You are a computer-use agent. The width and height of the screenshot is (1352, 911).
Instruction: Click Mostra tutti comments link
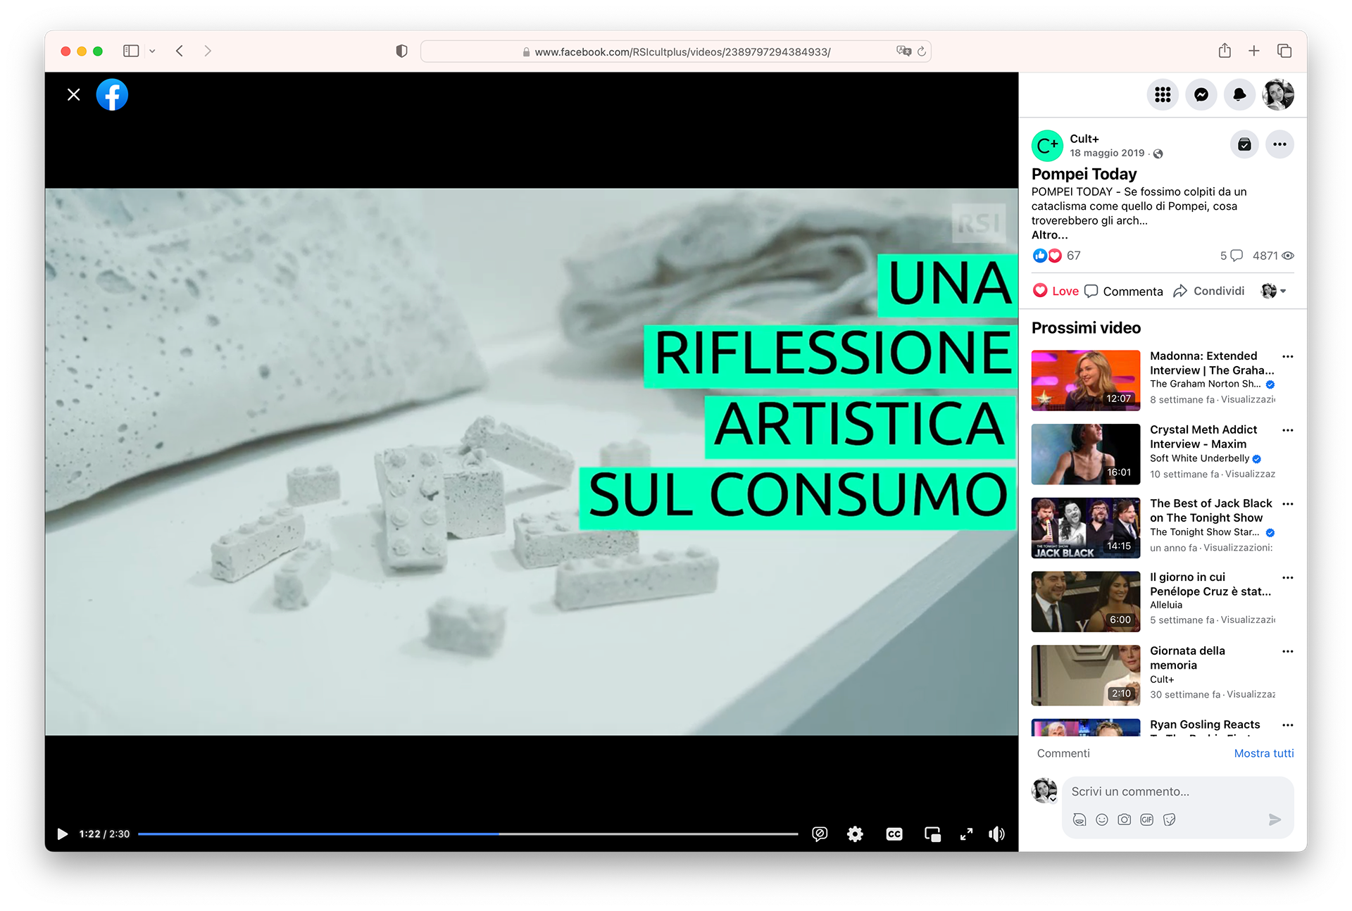point(1264,753)
